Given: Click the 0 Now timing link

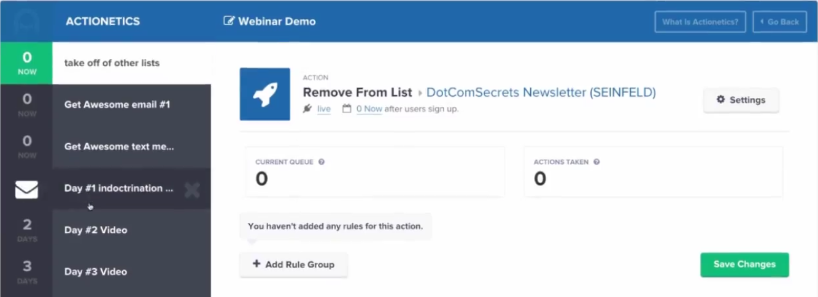Looking at the screenshot, I should click(x=369, y=109).
